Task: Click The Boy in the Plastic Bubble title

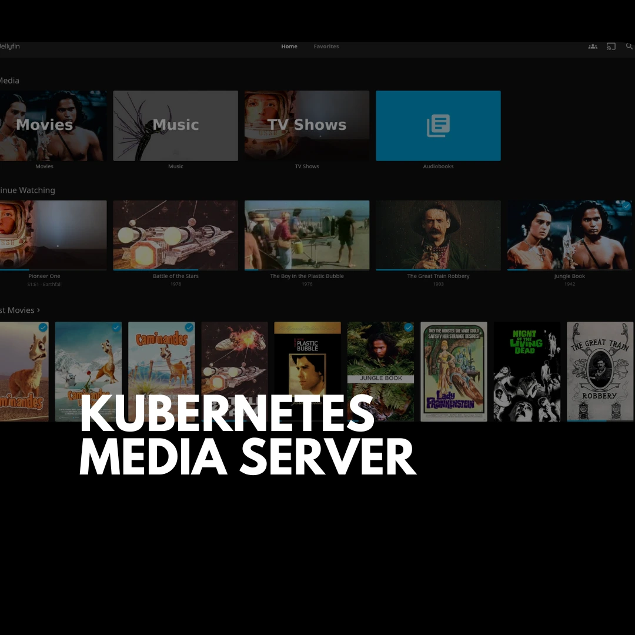Action: pyautogui.click(x=306, y=276)
